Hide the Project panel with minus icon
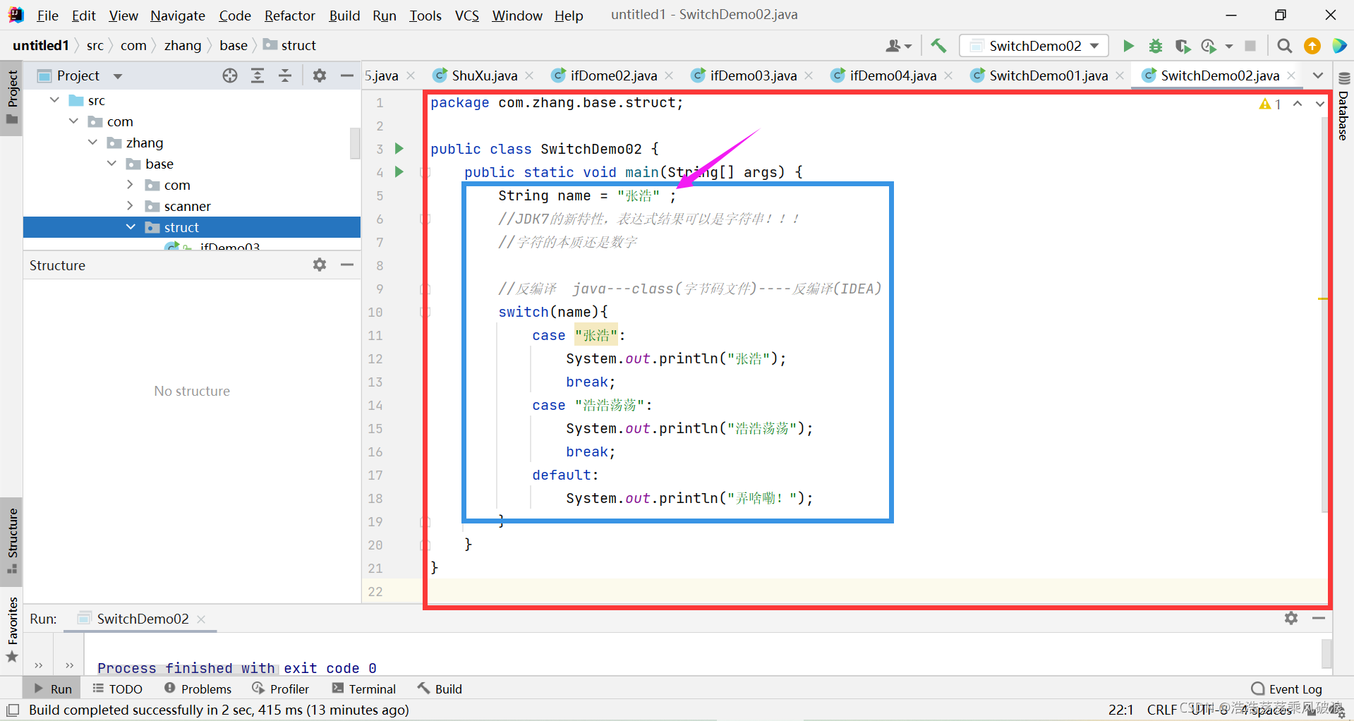The image size is (1354, 721). click(346, 75)
